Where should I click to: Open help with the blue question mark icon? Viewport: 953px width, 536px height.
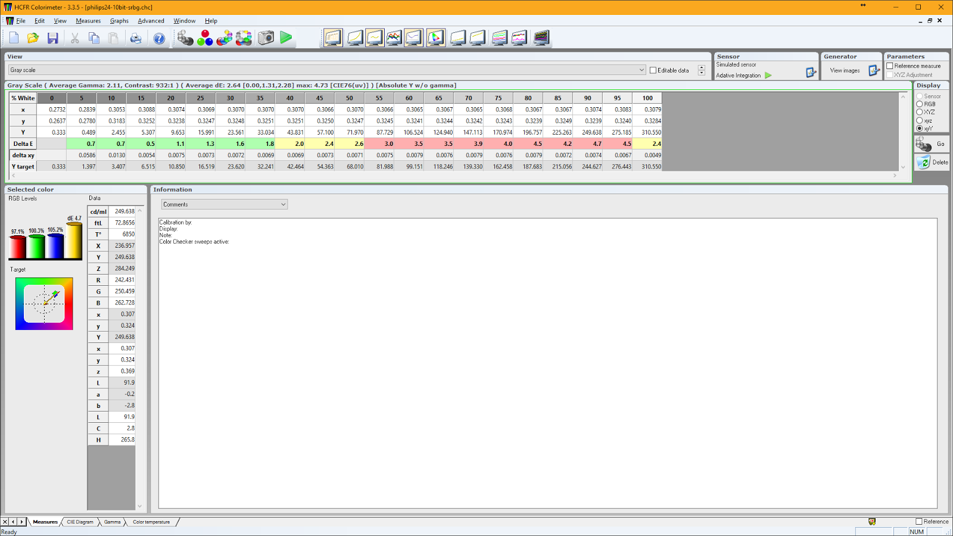(159, 38)
